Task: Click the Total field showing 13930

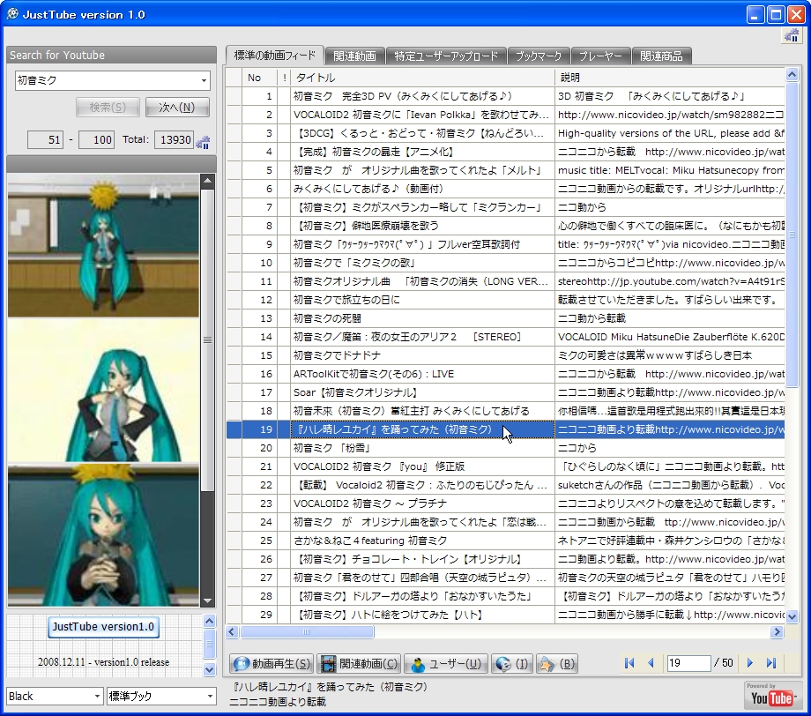Action: tap(175, 139)
